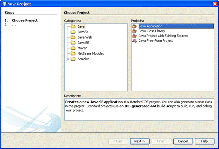Click the Description label
The width and height of the screenshot is (219, 149).
72,96
